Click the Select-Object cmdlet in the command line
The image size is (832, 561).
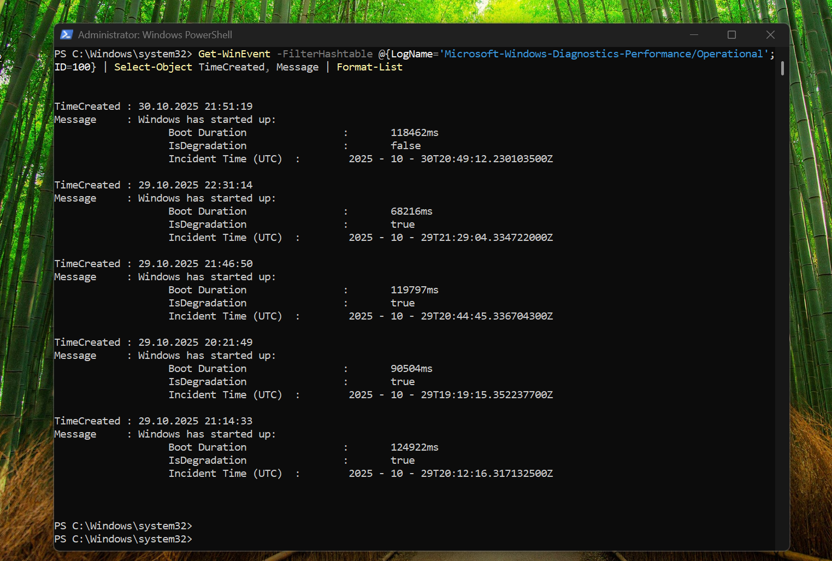pos(153,67)
